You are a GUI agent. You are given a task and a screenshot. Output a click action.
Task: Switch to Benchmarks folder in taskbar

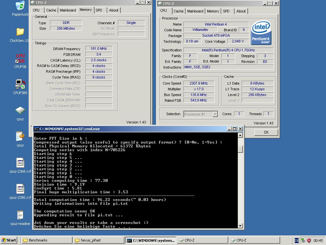pyautogui.click(x=47, y=240)
